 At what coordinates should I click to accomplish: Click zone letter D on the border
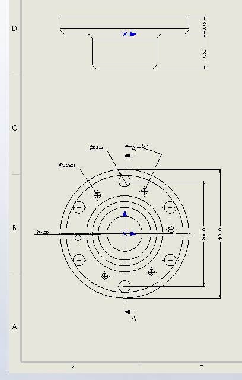tap(14, 28)
